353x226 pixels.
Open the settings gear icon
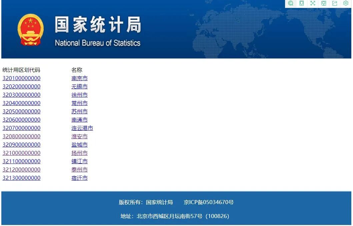(x=346, y=3)
